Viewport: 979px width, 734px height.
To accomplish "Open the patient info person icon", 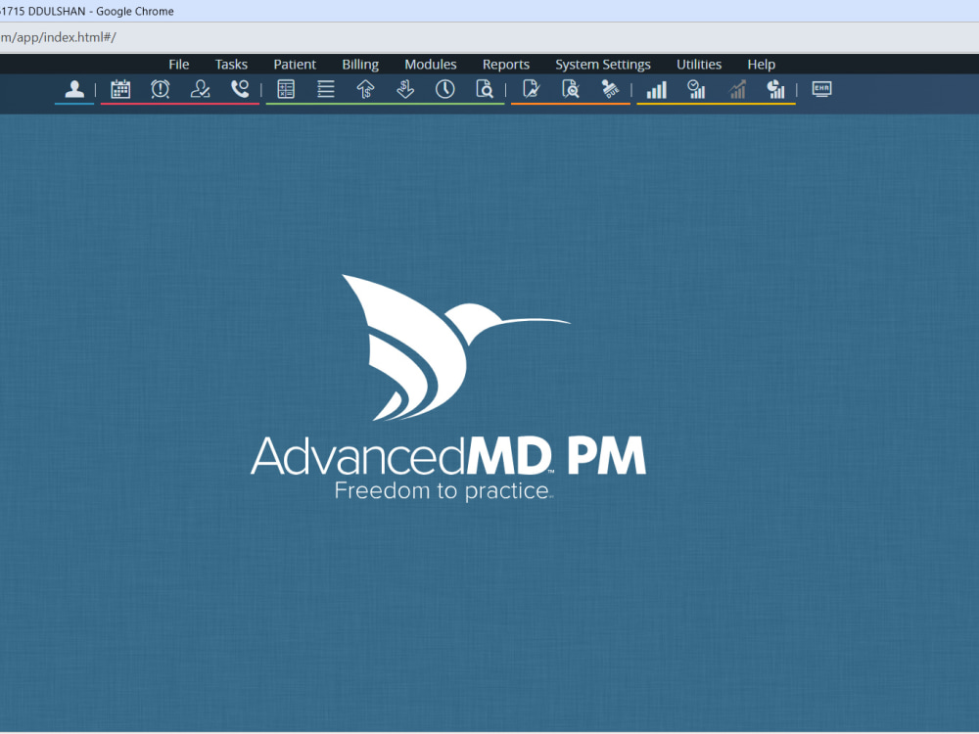I will coord(74,89).
